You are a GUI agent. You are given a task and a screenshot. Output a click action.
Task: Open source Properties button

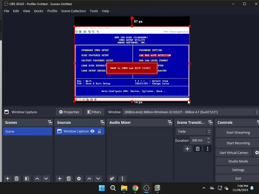69,112
